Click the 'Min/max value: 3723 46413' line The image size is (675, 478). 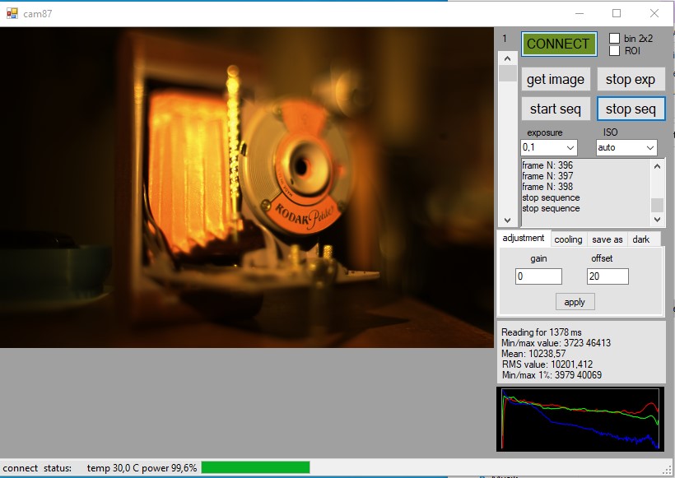556,343
